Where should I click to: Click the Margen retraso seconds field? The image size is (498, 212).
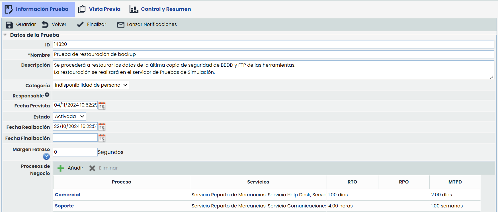point(75,152)
